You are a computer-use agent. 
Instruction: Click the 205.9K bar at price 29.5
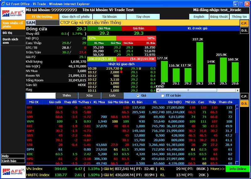click(223, 70)
